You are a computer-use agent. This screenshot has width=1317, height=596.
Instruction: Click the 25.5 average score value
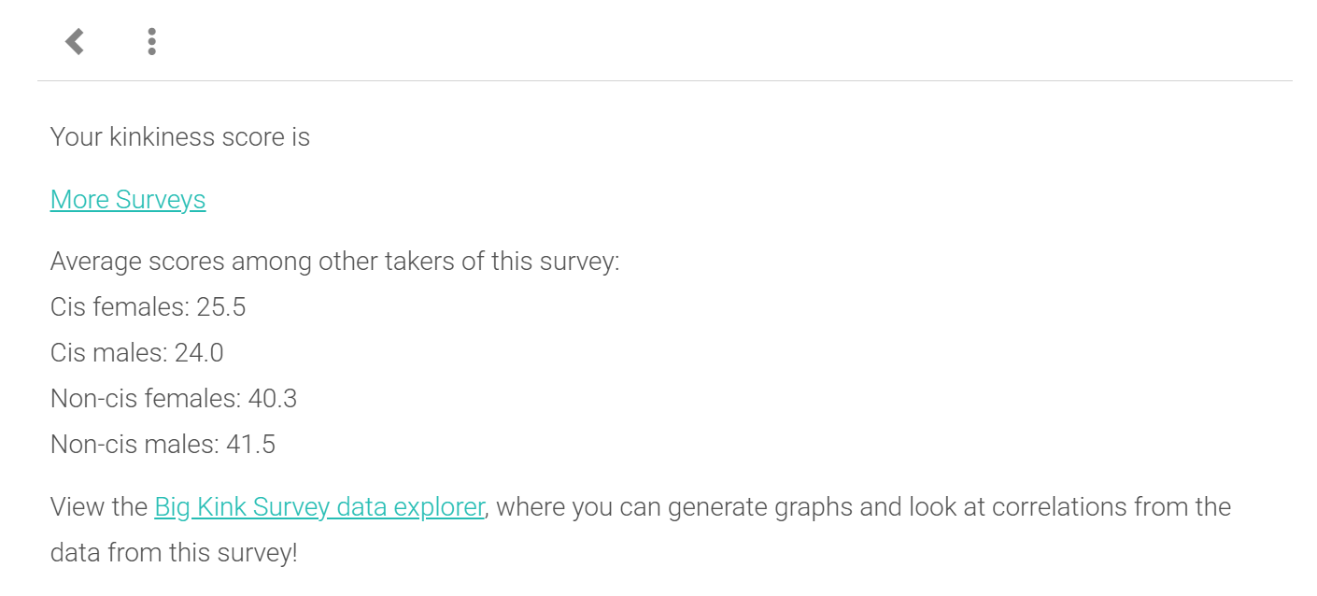tap(221, 307)
